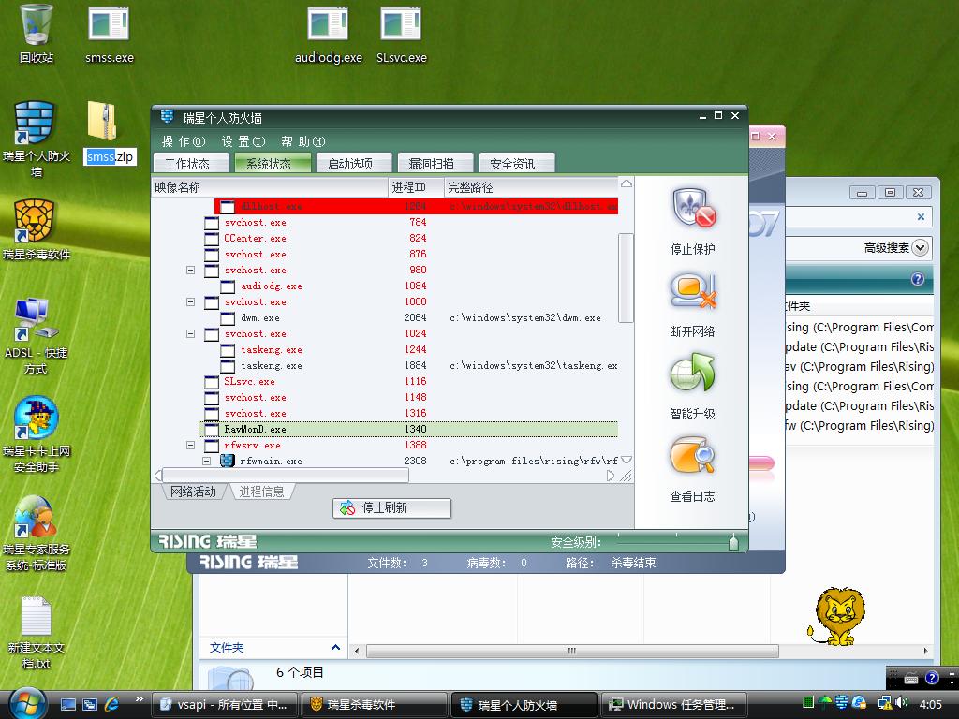959x719 pixels.
Task: Select the 瑞星个人防火墙 desktop shortcut
Action: point(36,139)
